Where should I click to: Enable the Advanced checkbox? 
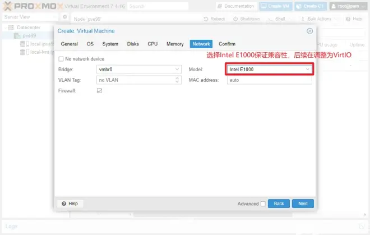click(263, 204)
